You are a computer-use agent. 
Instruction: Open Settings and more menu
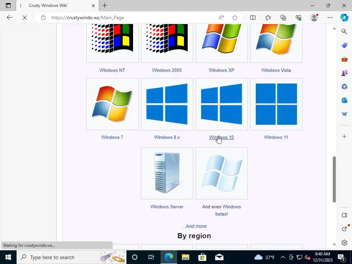click(330, 18)
